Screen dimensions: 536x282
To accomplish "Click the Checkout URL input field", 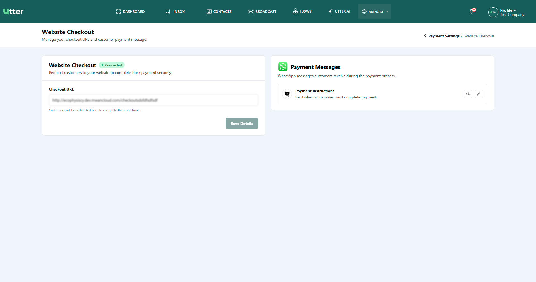I will [154, 100].
